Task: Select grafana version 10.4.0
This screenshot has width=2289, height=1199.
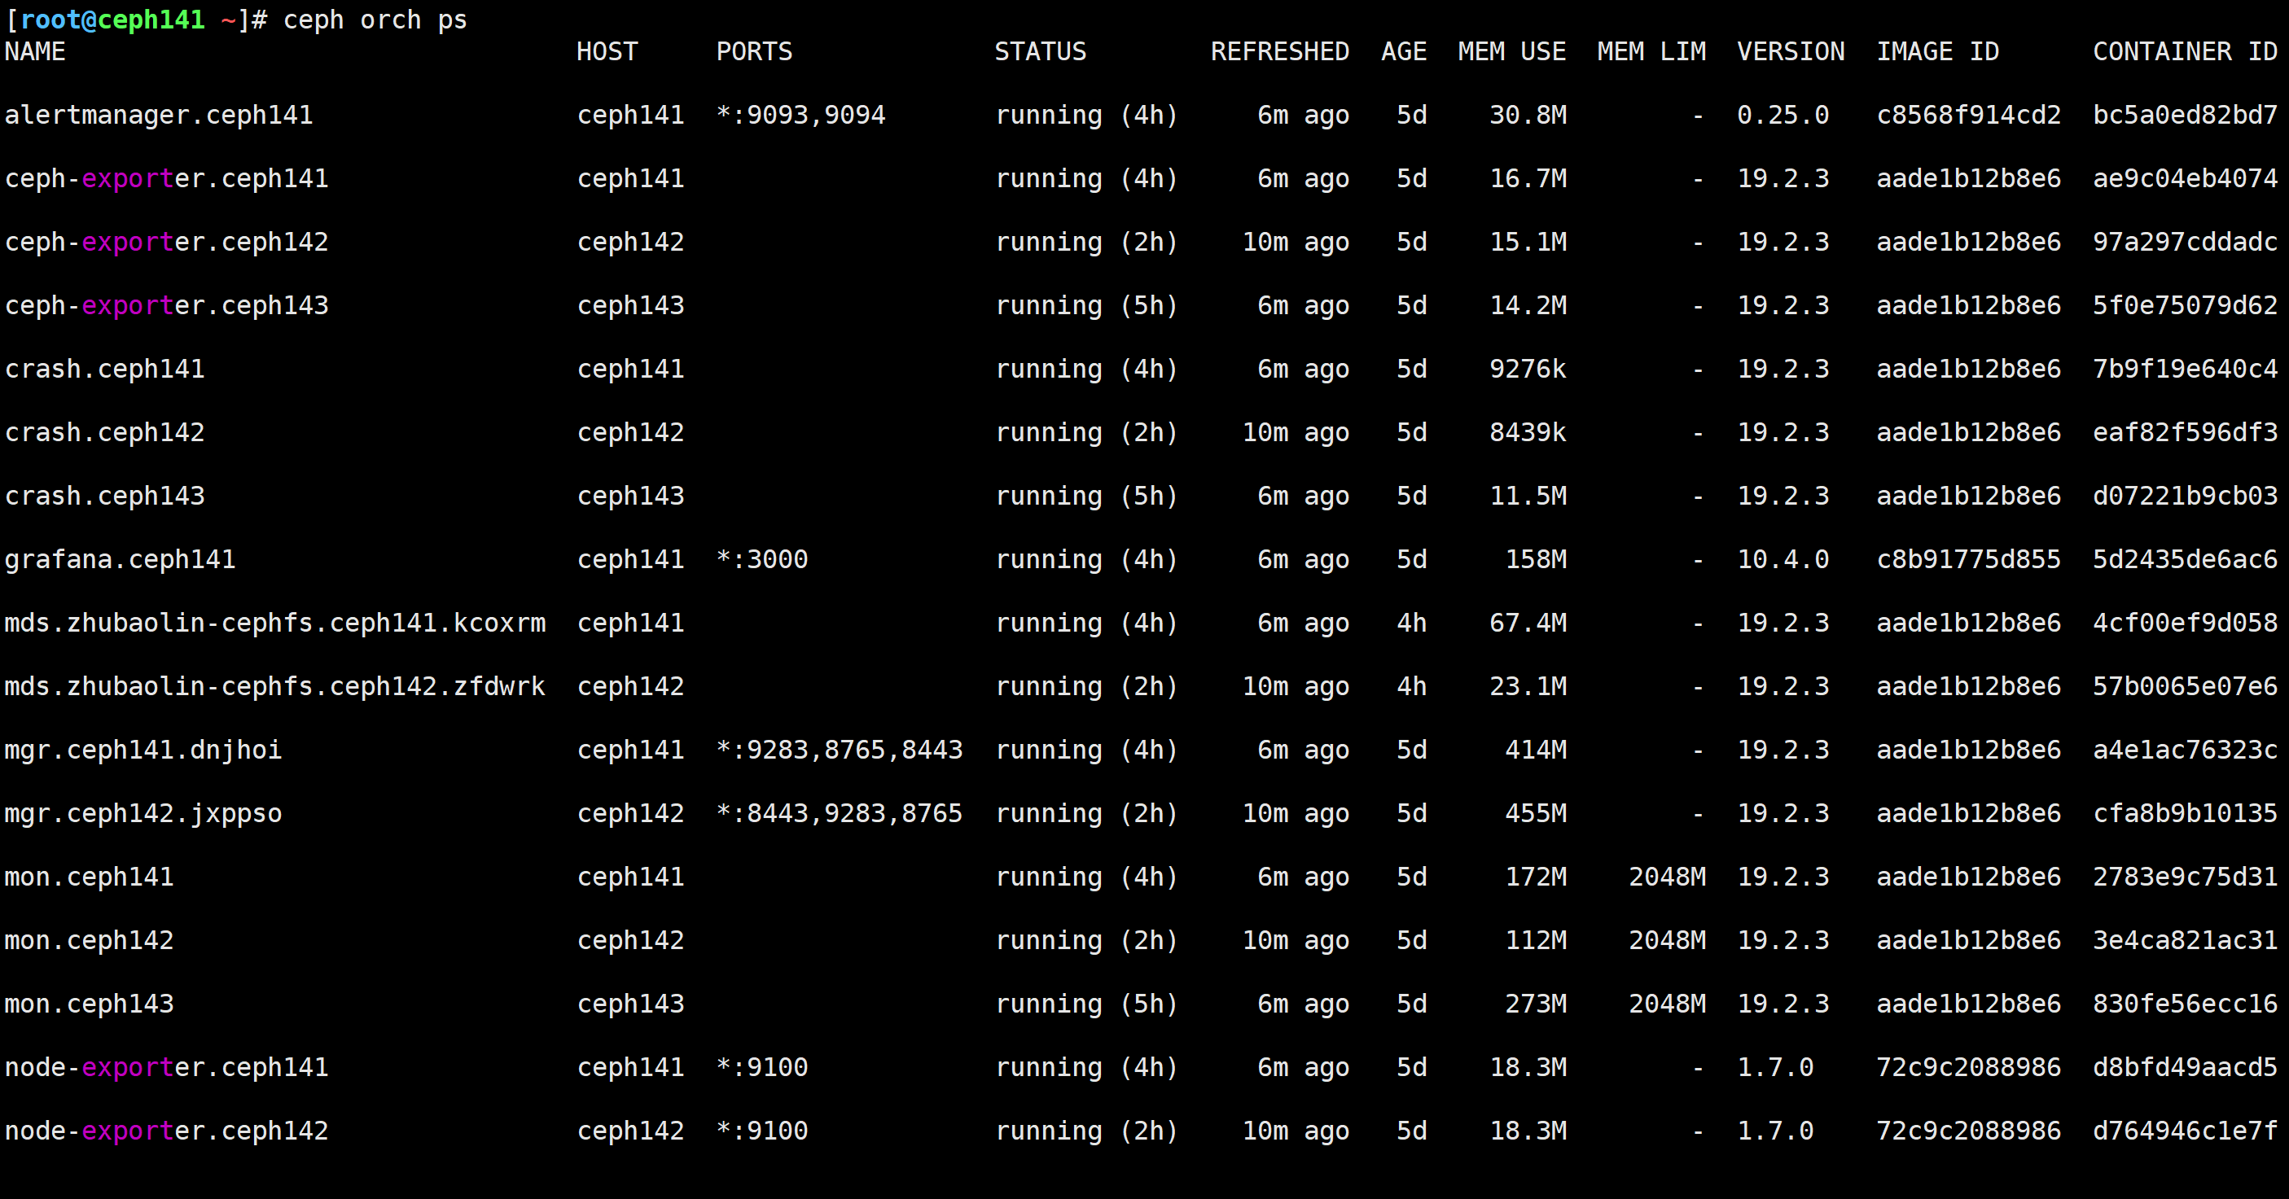Action: [1783, 559]
